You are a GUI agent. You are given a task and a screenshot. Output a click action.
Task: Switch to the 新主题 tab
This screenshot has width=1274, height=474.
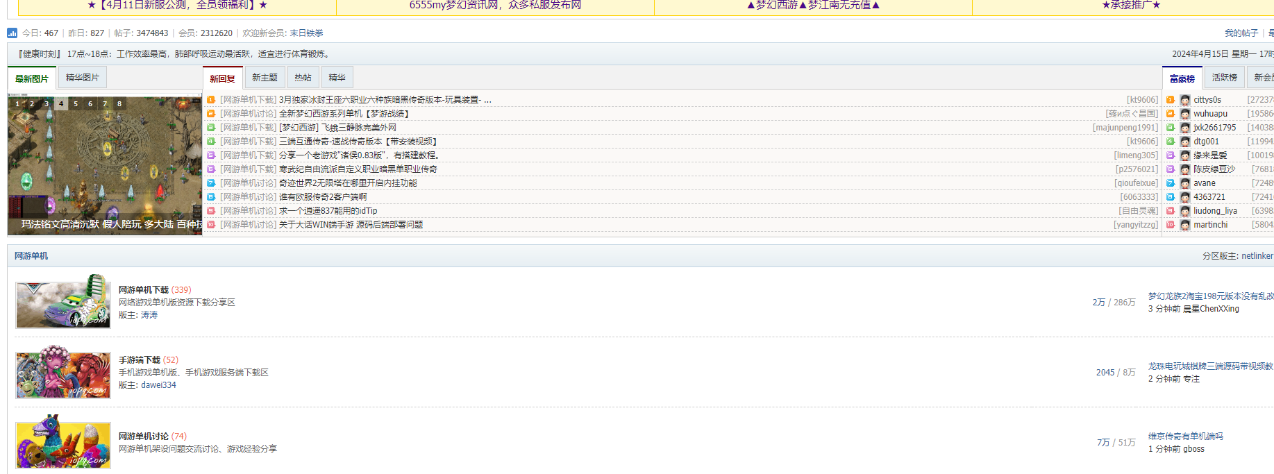click(265, 78)
